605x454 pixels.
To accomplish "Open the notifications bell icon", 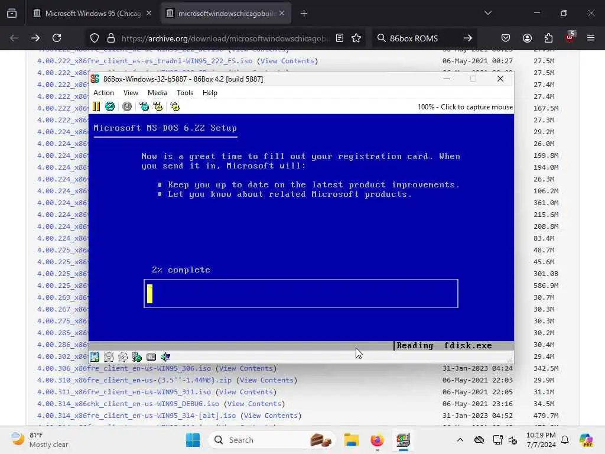I will (565, 440).
